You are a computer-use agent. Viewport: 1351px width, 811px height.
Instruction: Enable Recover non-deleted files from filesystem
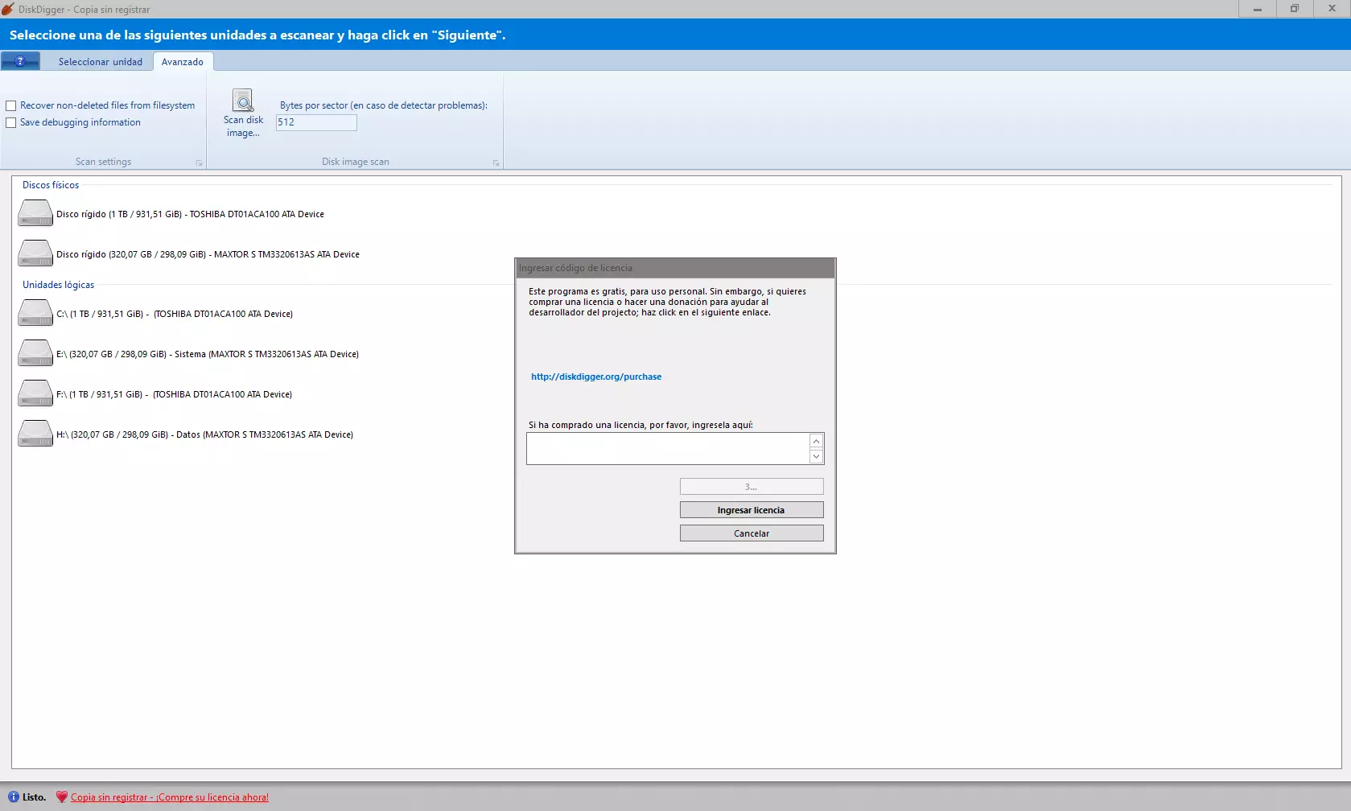coord(11,105)
